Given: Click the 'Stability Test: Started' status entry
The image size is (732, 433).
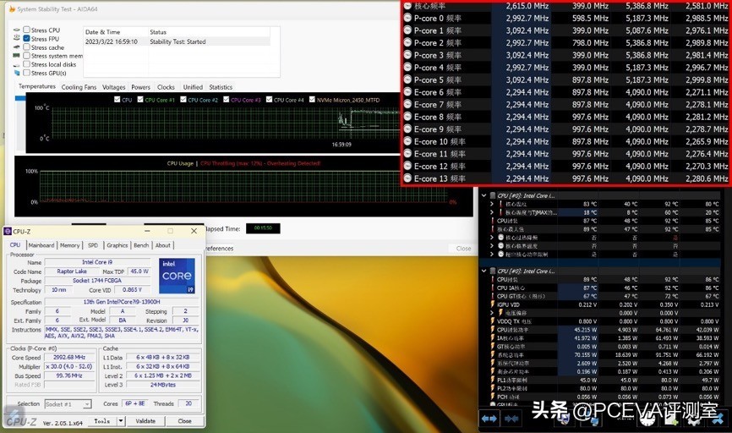Looking at the screenshot, I should [178, 41].
